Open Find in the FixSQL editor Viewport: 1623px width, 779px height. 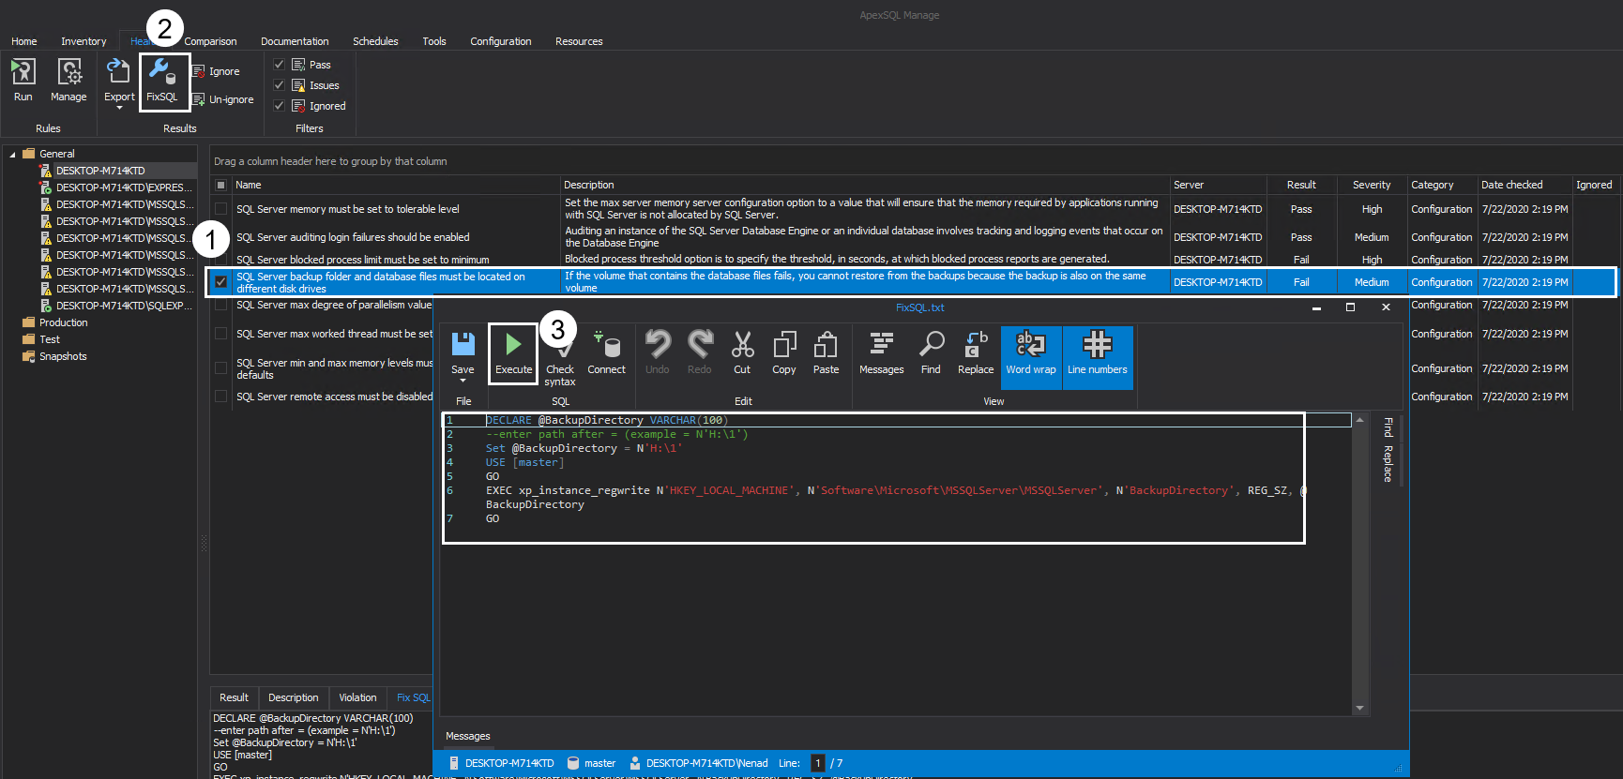pos(931,353)
